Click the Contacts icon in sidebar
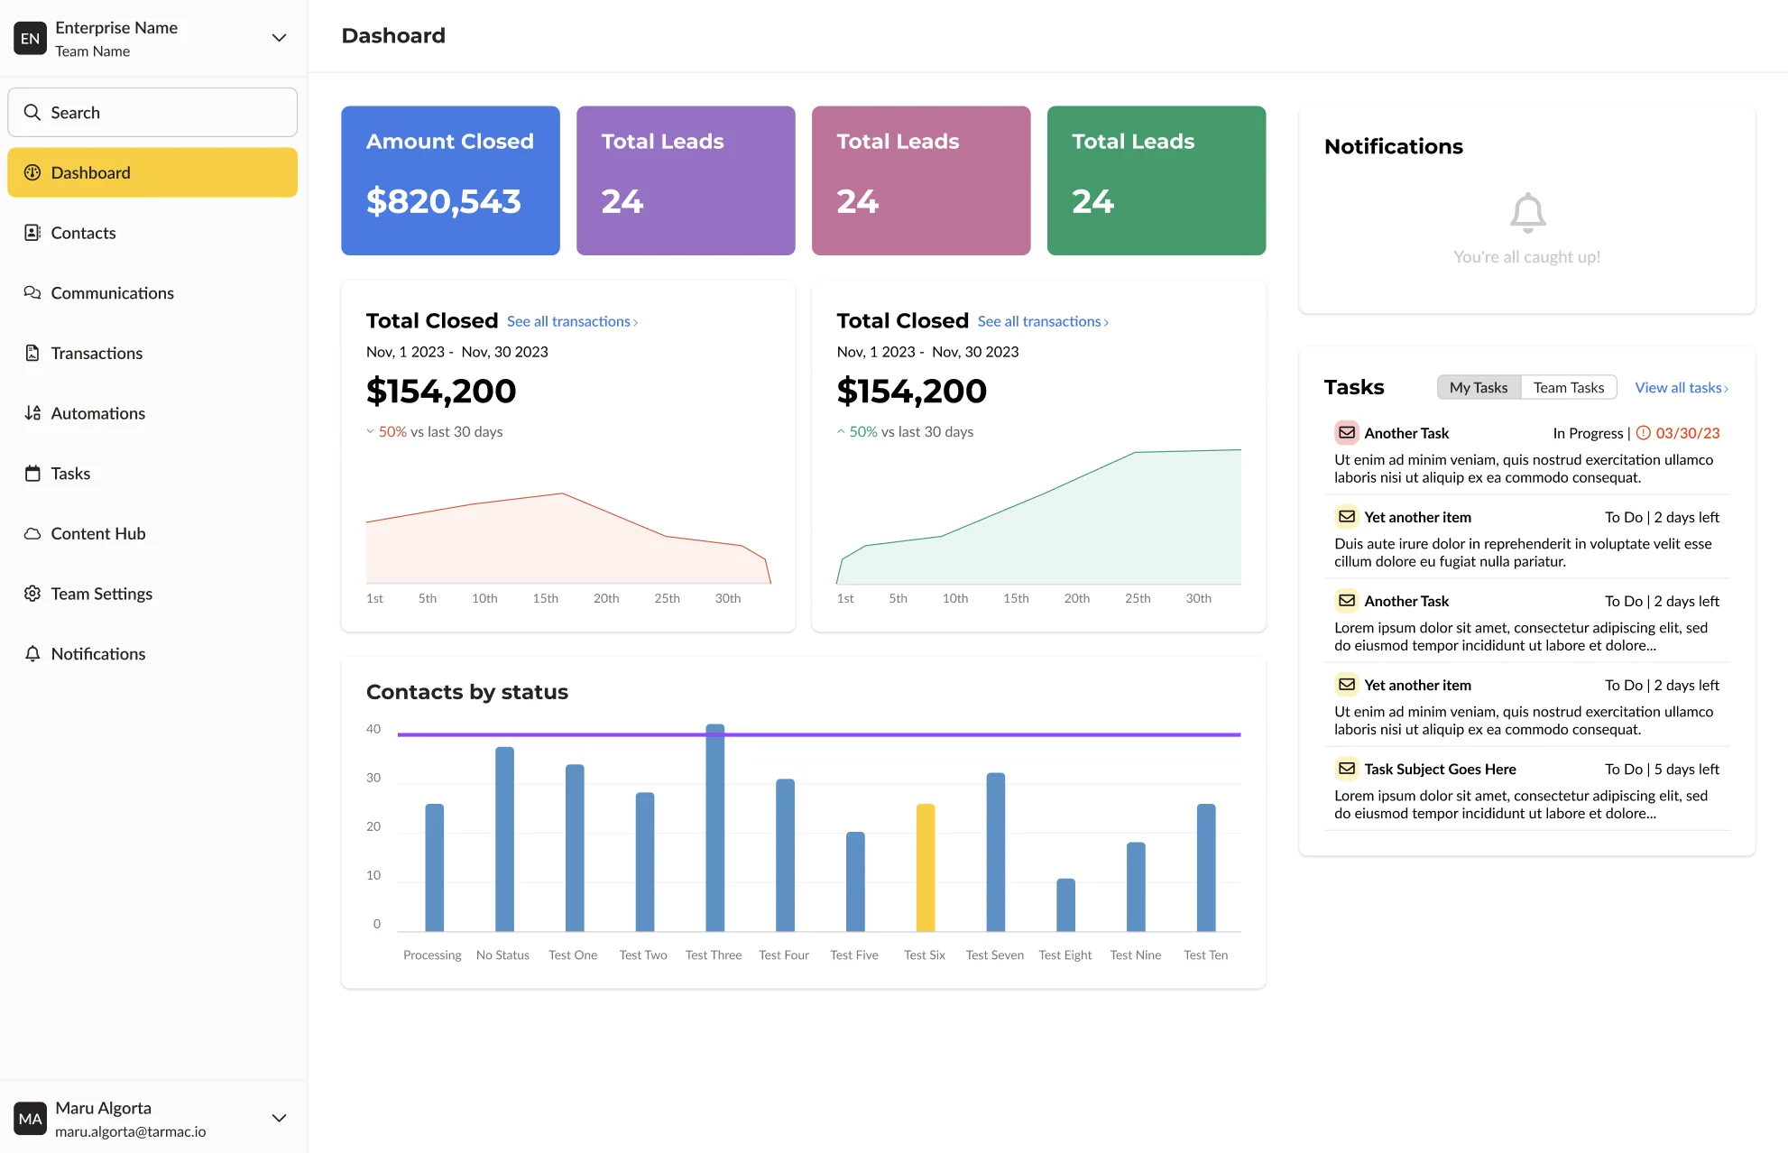1788x1153 pixels. pyautogui.click(x=32, y=233)
